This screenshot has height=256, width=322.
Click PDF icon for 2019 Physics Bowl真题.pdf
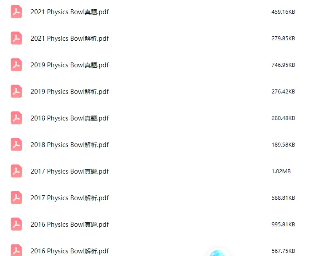[x=16, y=65]
